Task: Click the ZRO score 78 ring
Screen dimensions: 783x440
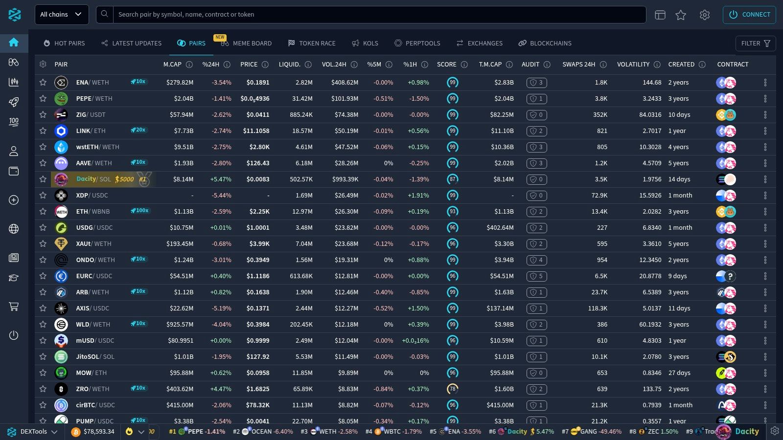Action: (453, 389)
